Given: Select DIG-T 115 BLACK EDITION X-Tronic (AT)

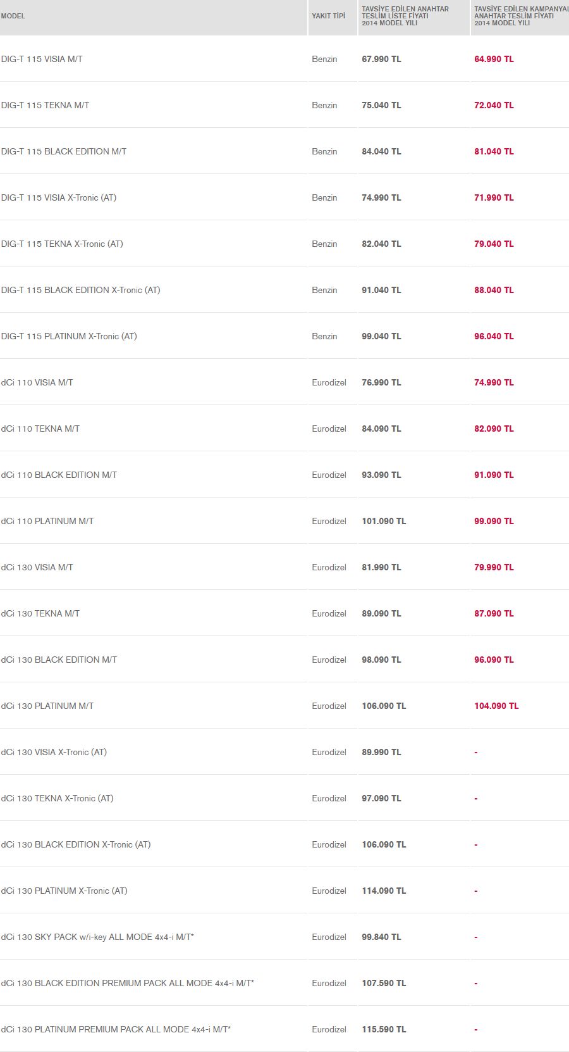Looking at the screenshot, I should click(80, 291).
